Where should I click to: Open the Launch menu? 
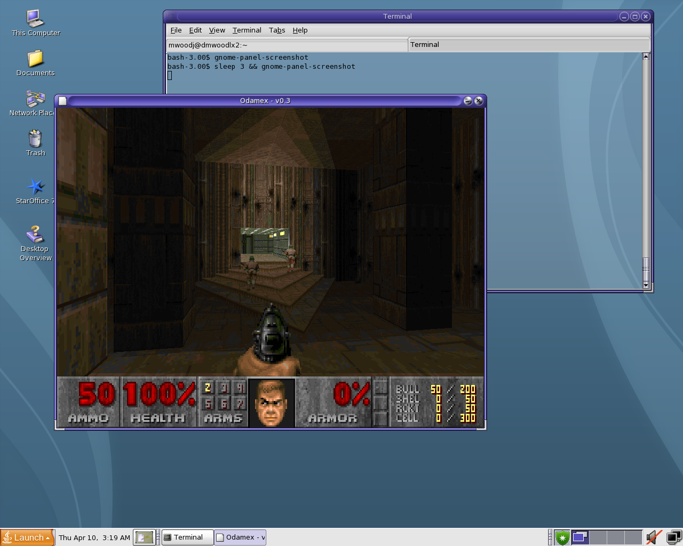[x=27, y=537]
